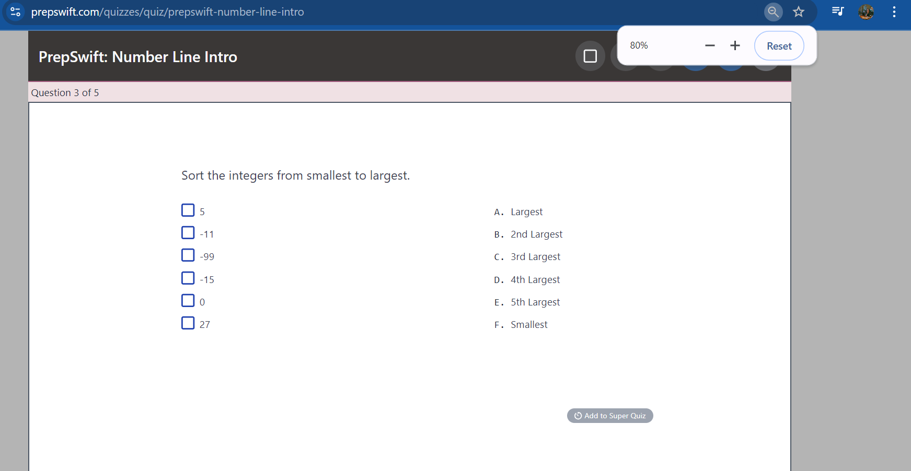Check the box next to 5
This screenshot has height=471, width=911.
[188, 210]
